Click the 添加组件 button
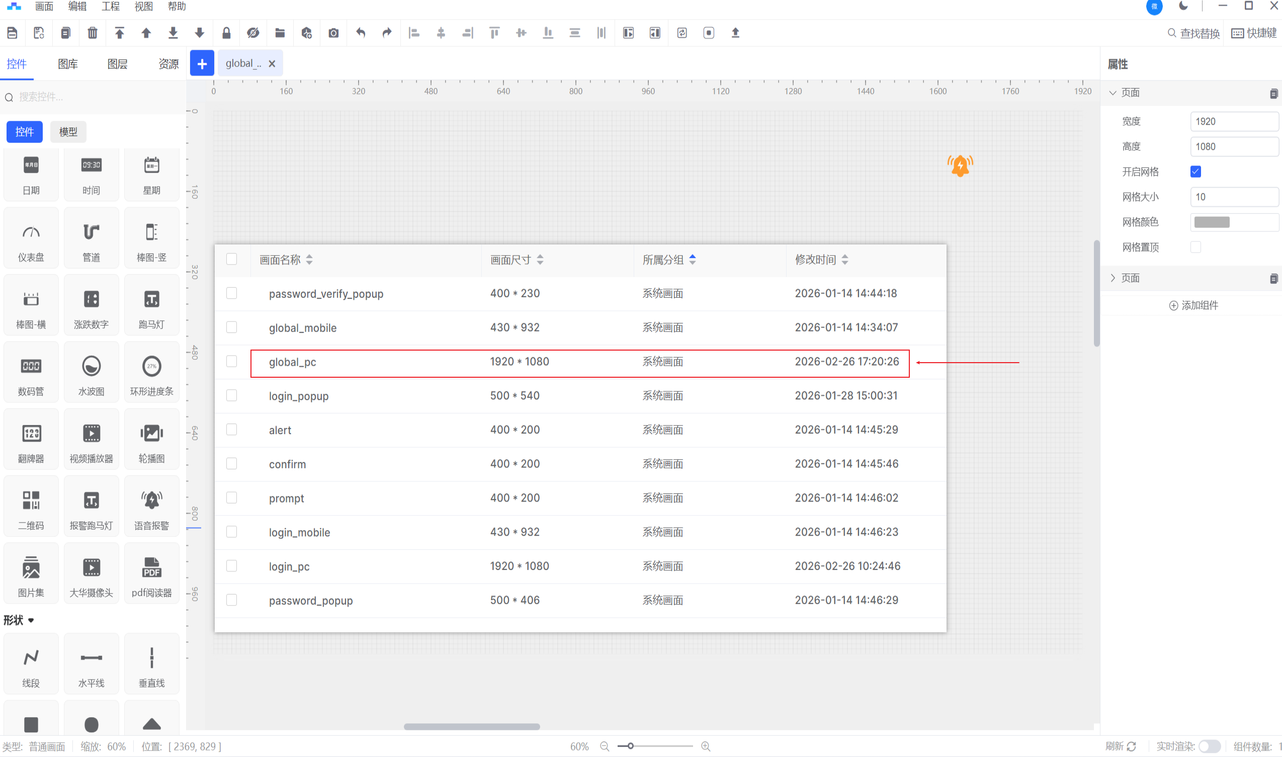The image size is (1282, 757). 1193,305
